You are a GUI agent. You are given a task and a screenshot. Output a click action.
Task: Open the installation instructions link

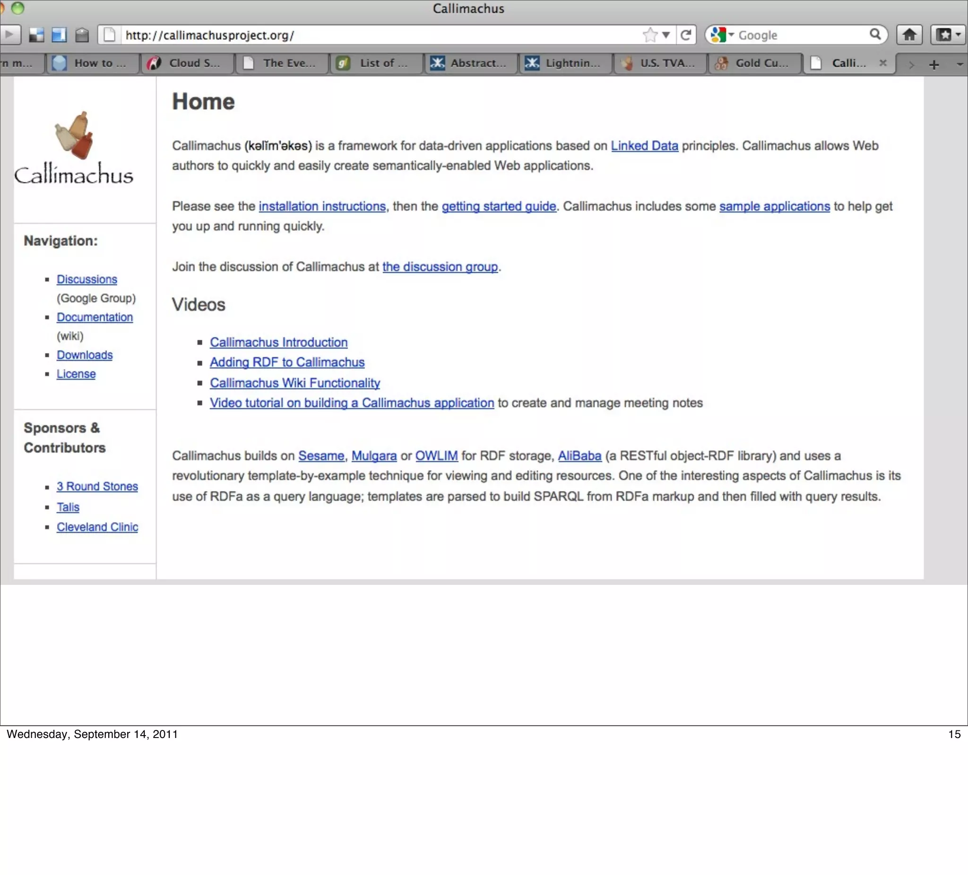pos(322,206)
